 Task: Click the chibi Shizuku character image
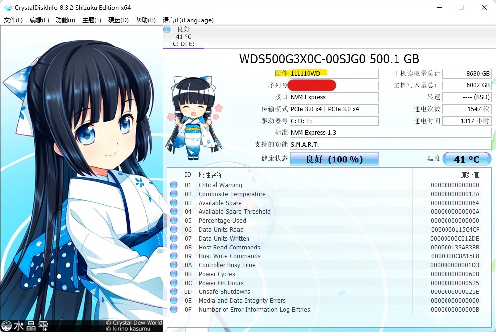click(x=194, y=118)
